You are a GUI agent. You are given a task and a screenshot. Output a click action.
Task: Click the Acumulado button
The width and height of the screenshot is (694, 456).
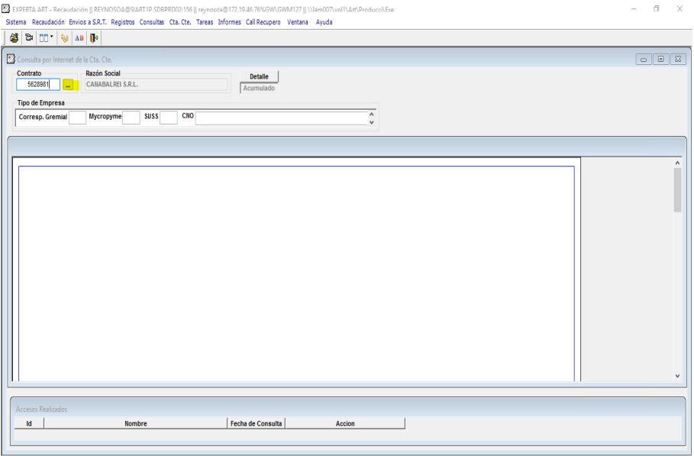pos(259,88)
